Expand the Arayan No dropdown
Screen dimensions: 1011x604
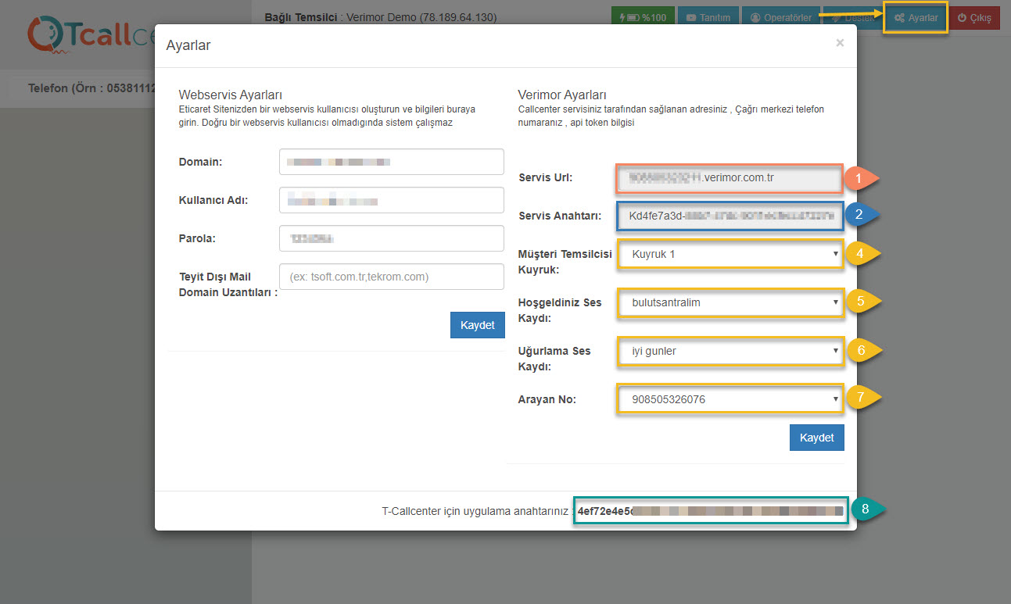730,399
